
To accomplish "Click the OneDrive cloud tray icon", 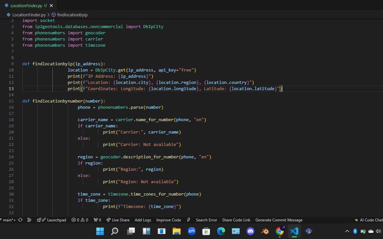I will (371, 231).
